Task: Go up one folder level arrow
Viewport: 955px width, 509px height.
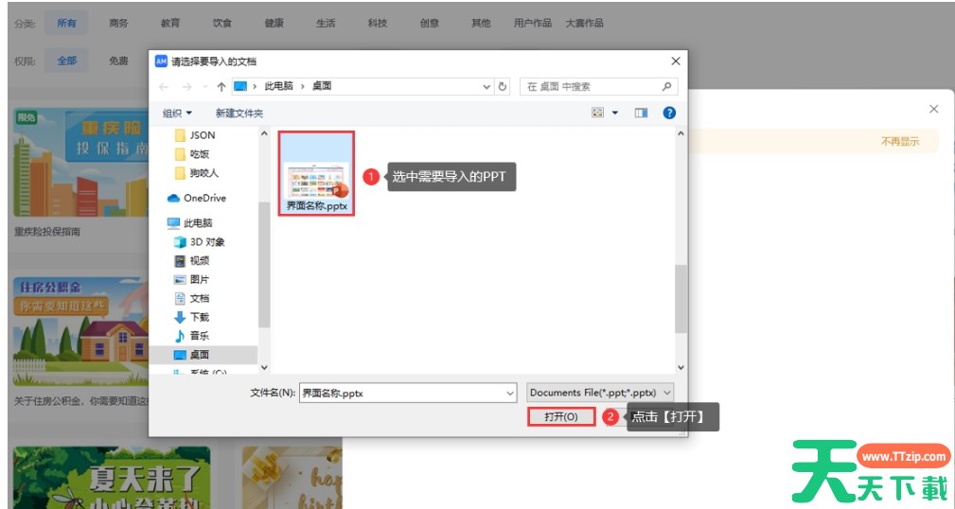Action: click(221, 86)
